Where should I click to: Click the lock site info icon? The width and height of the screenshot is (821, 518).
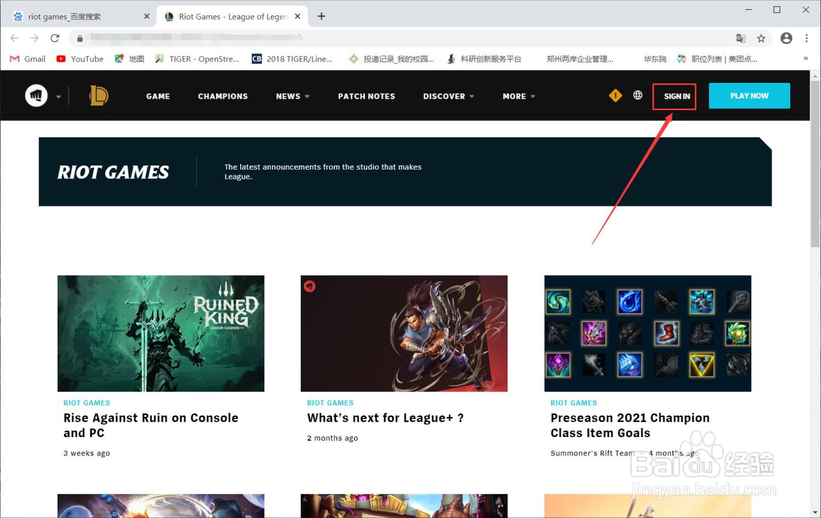80,38
